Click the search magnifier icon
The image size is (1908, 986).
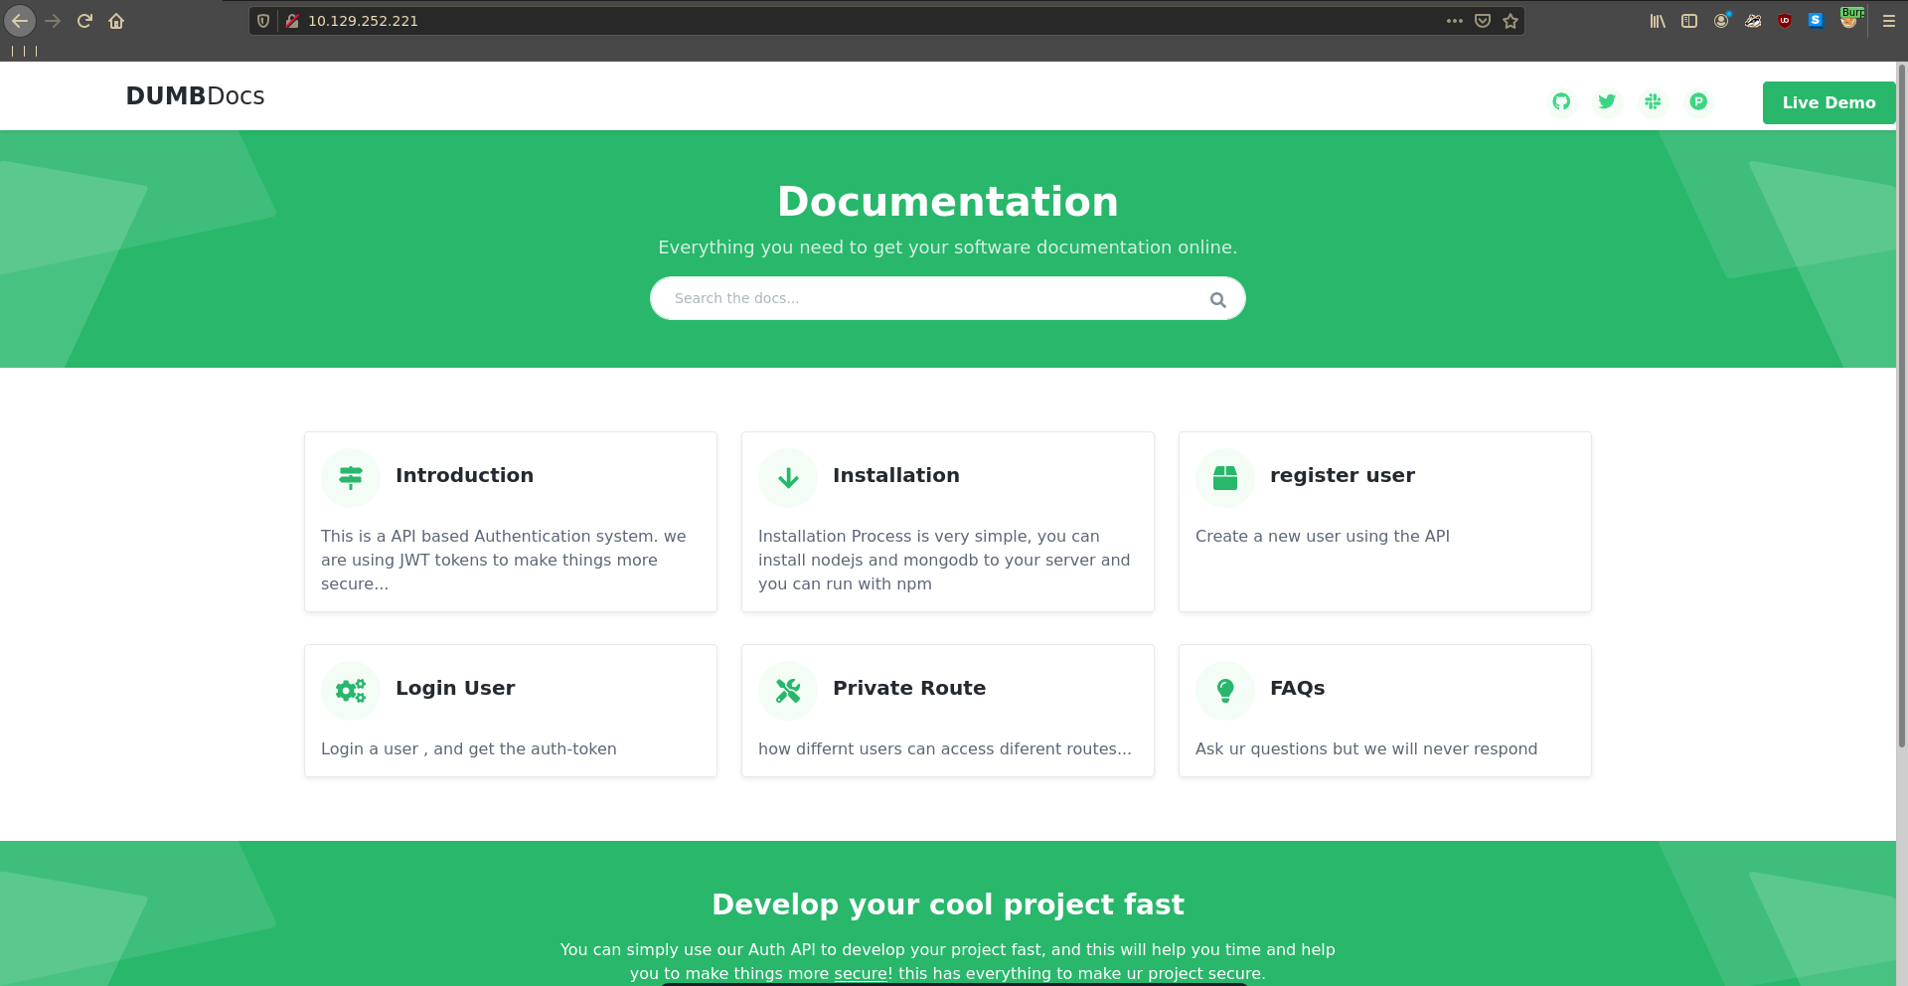point(1217,299)
